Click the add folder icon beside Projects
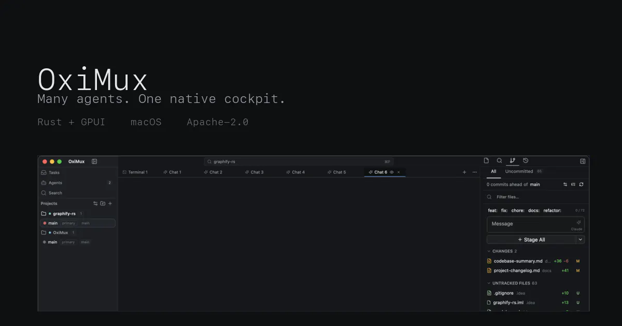Screen dimensions: 622x326 coord(103,203)
